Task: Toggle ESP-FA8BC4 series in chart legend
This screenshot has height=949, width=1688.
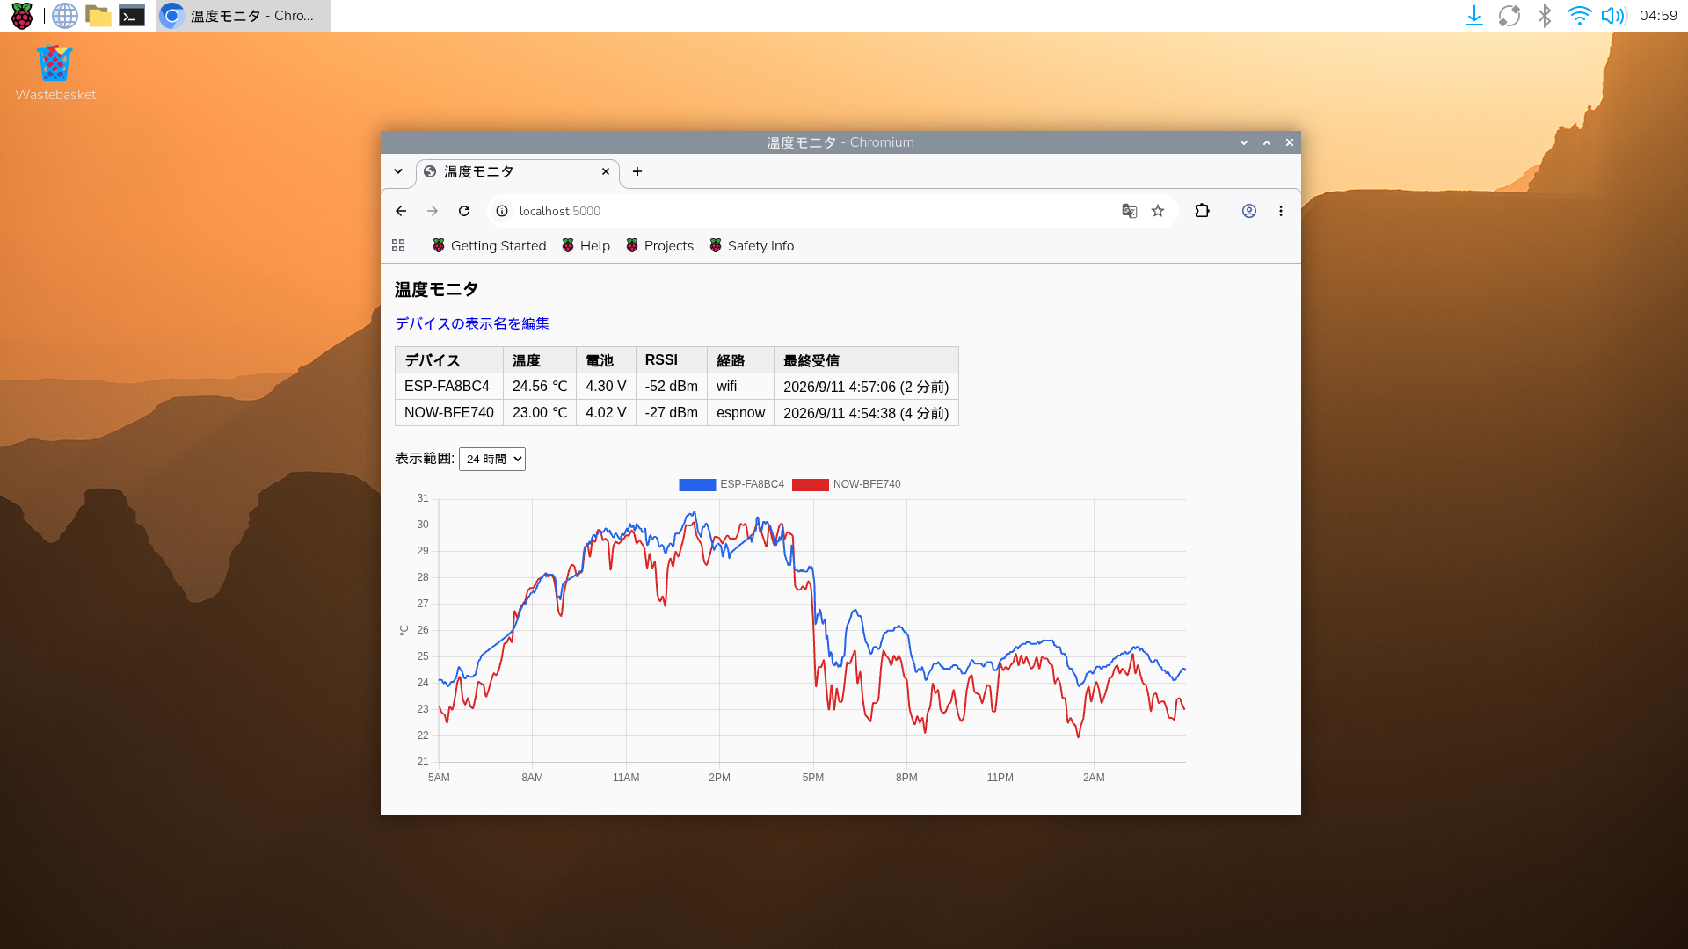Action: pyautogui.click(x=731, y=484)
